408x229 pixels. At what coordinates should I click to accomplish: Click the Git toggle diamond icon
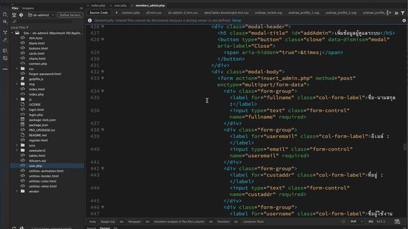coord(21,15)
